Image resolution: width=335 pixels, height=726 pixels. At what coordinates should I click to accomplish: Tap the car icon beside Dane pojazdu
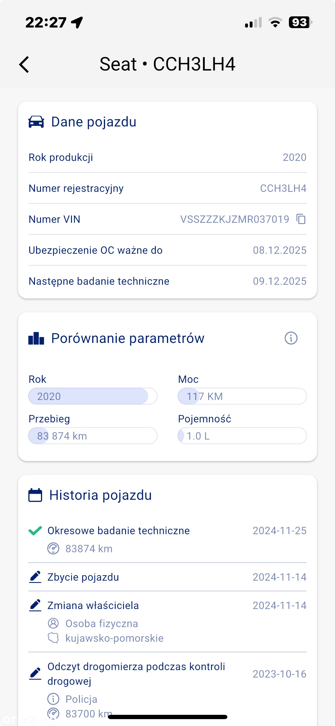tap(36, 122)
